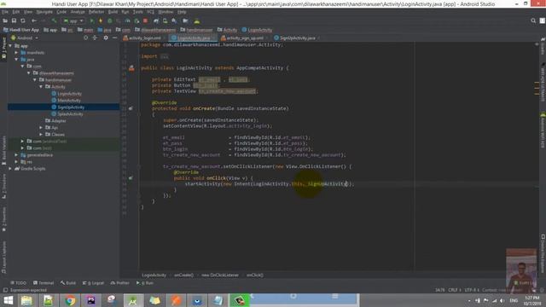Open the TODO tool window button
The image size is (546, 307).
click(x=18, y=283)
